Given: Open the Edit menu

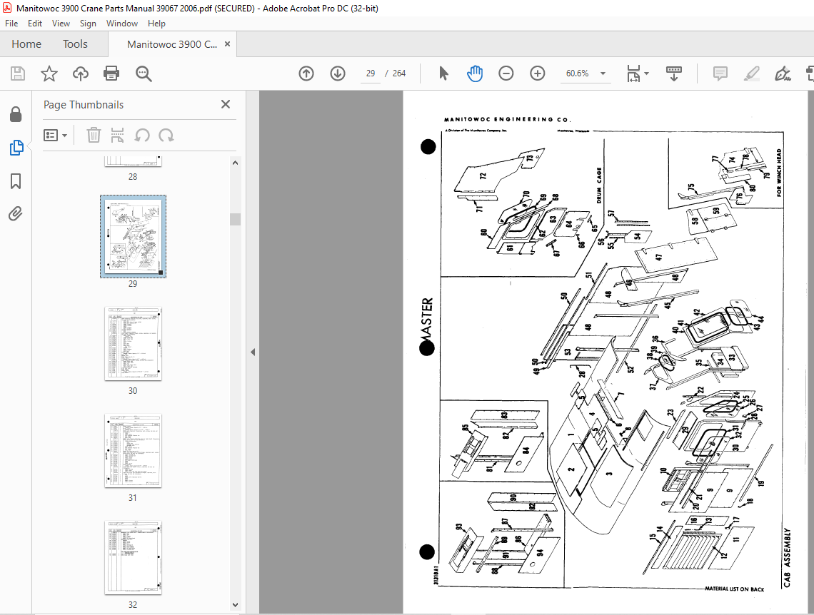Looking at the screenshot, I should pyautogui.click(x=35, y=24).
